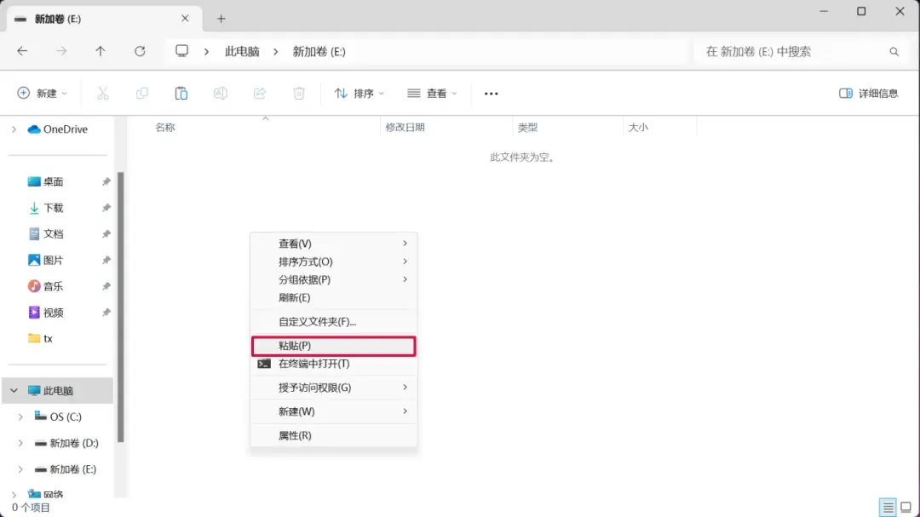Image resolution: width=920 pixels, height=517 pixels.
Task: Expand 新加卷 (E:) node in sidebar
Action: 20,469
